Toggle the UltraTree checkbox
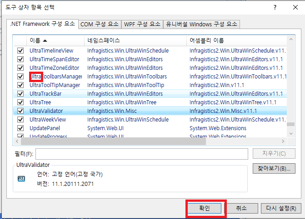Viewport: 305px width, 219px height. 20,102
